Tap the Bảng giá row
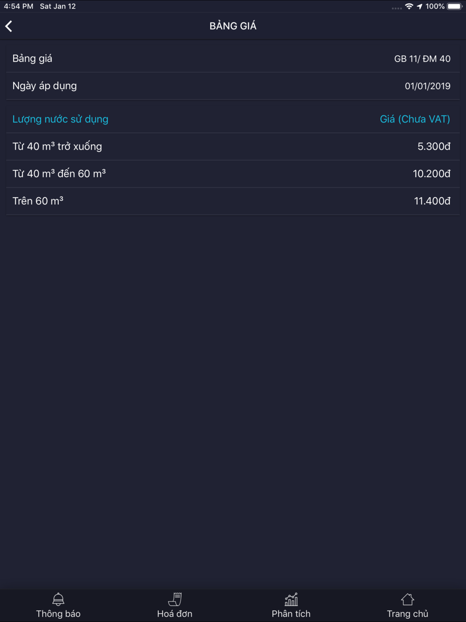Screen dimensions: 466x622 click(233, 59)
